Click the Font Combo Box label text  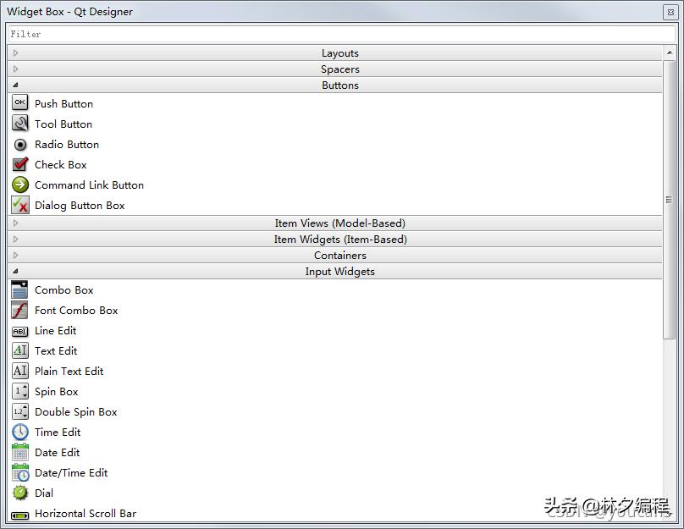click(77, 311)
